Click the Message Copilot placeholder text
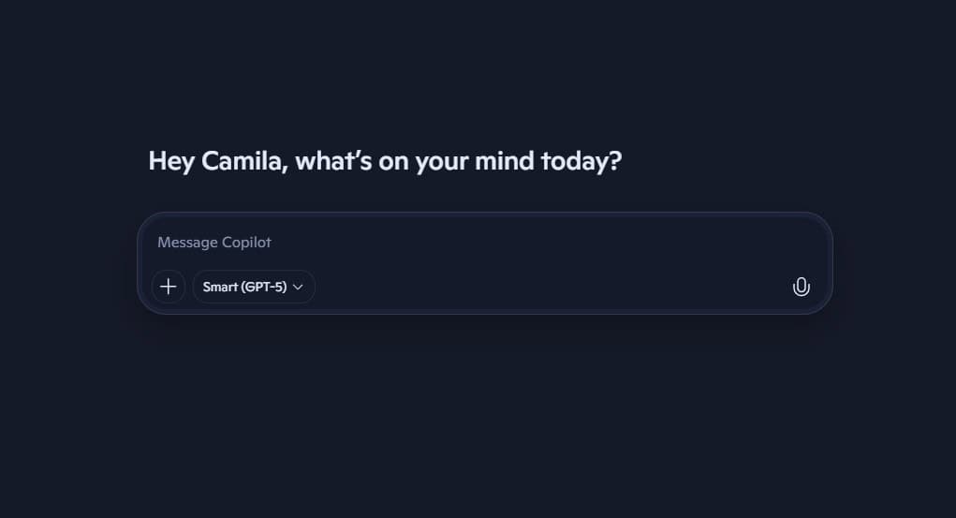Viewport: 956px width, 518px height. click(214, 243)
